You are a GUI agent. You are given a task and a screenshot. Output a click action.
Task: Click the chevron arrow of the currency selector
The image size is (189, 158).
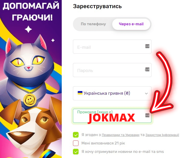146,93
